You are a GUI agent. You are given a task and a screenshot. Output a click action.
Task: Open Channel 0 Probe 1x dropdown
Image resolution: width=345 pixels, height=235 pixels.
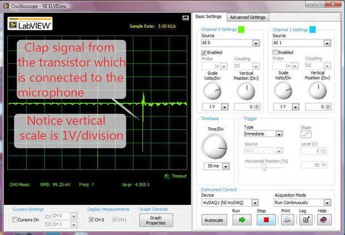(x=224, y=66)
